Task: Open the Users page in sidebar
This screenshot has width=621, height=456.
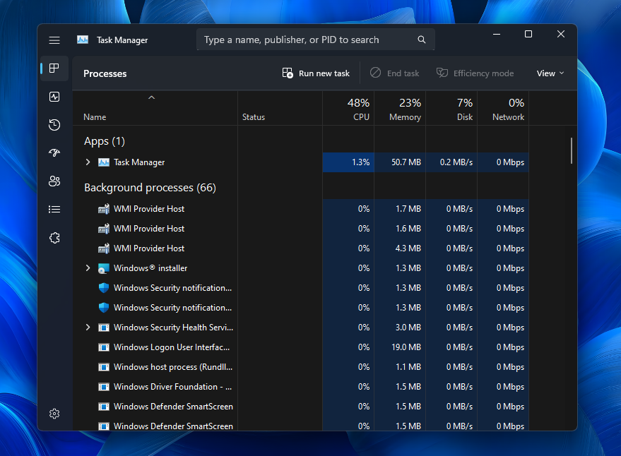Action: point(54,181)
